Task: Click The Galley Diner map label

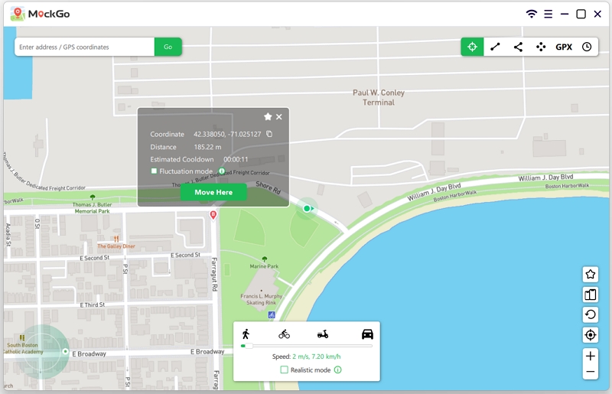Action: pos(116,246)
